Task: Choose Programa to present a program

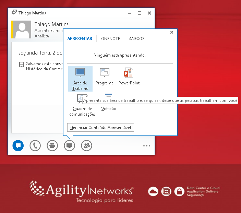Action: (105, 76)
